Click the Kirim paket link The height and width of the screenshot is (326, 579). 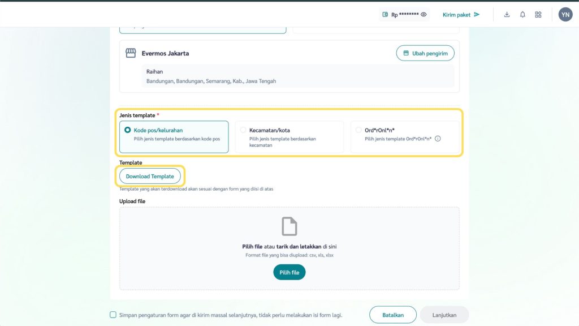pyautogui.click(x=461, y=15)
